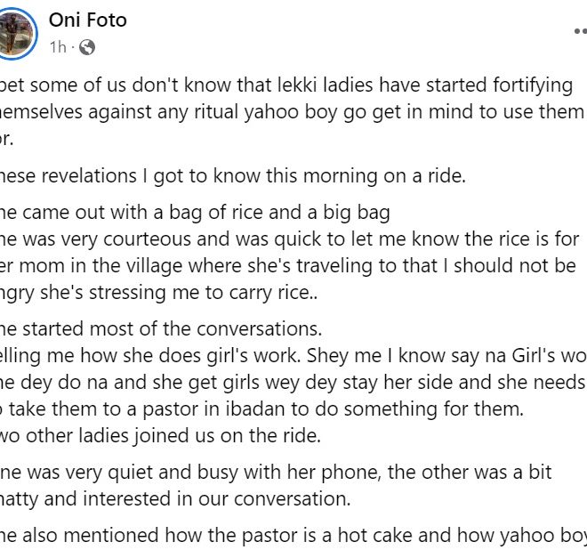Open the Oni Foto profile name link
This screenshot has height=550, width=587.
point(87,20)
